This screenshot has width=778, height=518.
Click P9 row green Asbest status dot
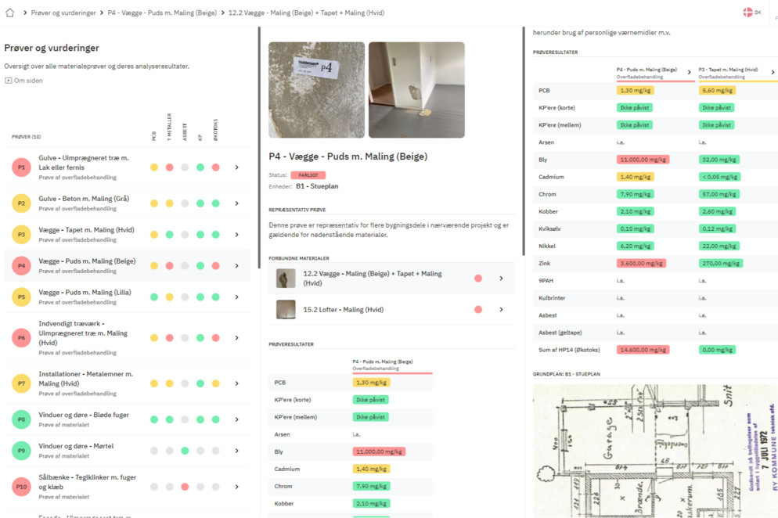click(185, 451)
